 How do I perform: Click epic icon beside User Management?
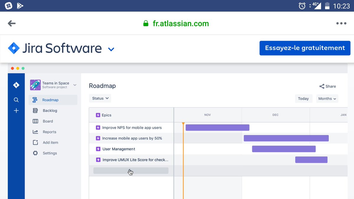98,149
